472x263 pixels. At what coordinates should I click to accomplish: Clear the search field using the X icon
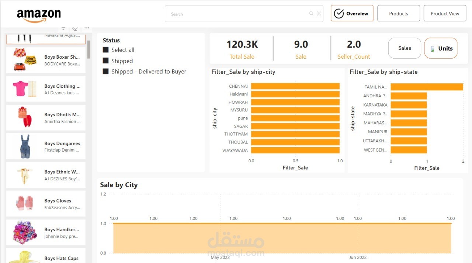pyautogui.click(x=319, y=13)
